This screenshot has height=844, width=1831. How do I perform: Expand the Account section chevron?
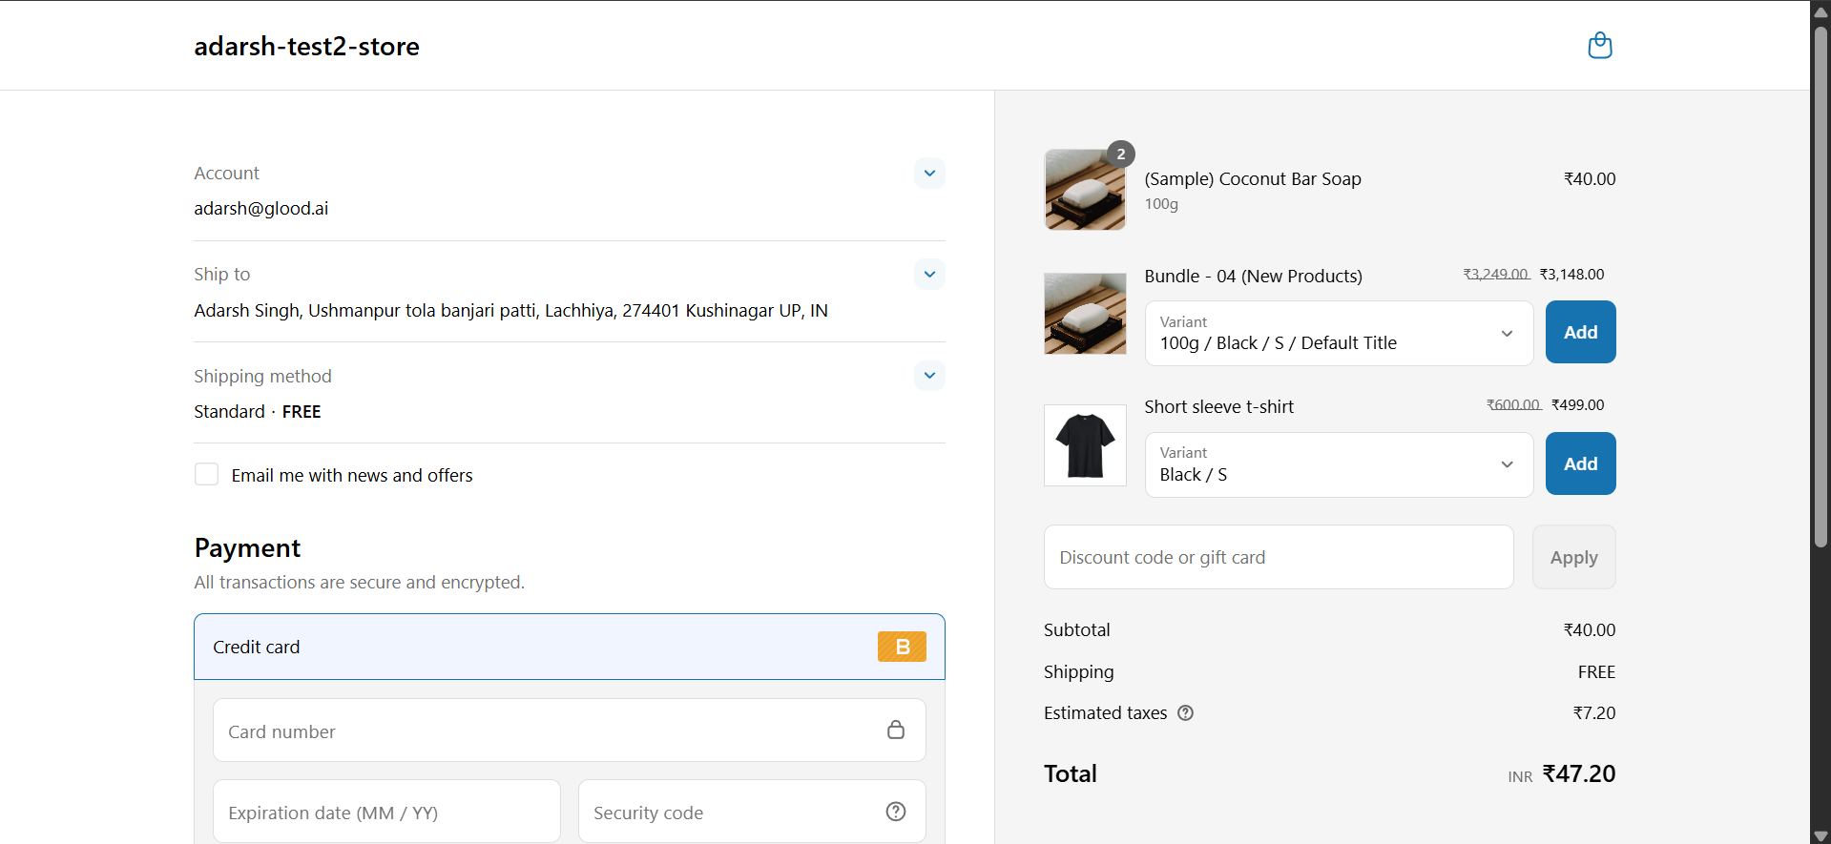[929, 174]
